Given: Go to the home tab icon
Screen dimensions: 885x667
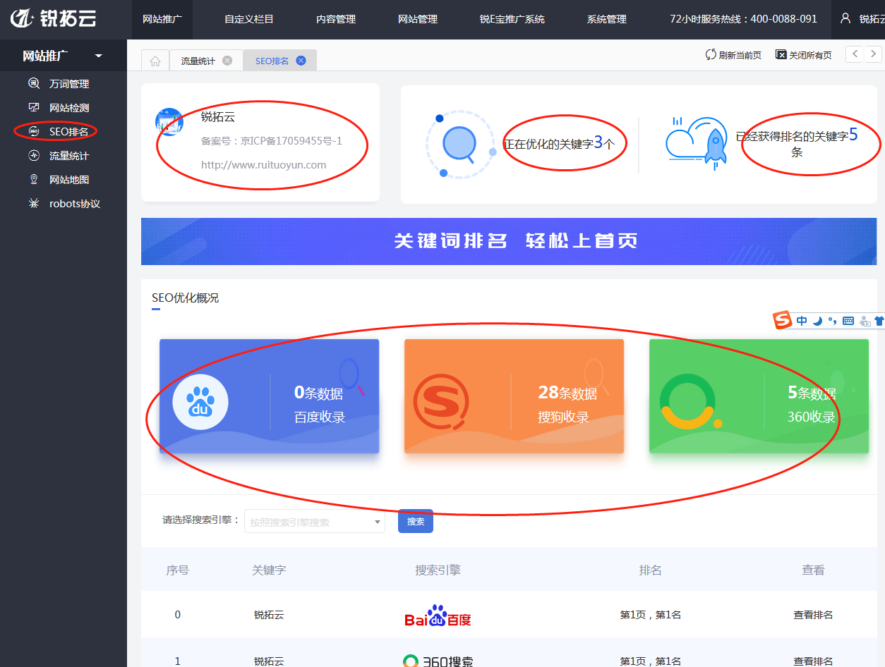Looking at the screenshot, I should pos(155,61).
